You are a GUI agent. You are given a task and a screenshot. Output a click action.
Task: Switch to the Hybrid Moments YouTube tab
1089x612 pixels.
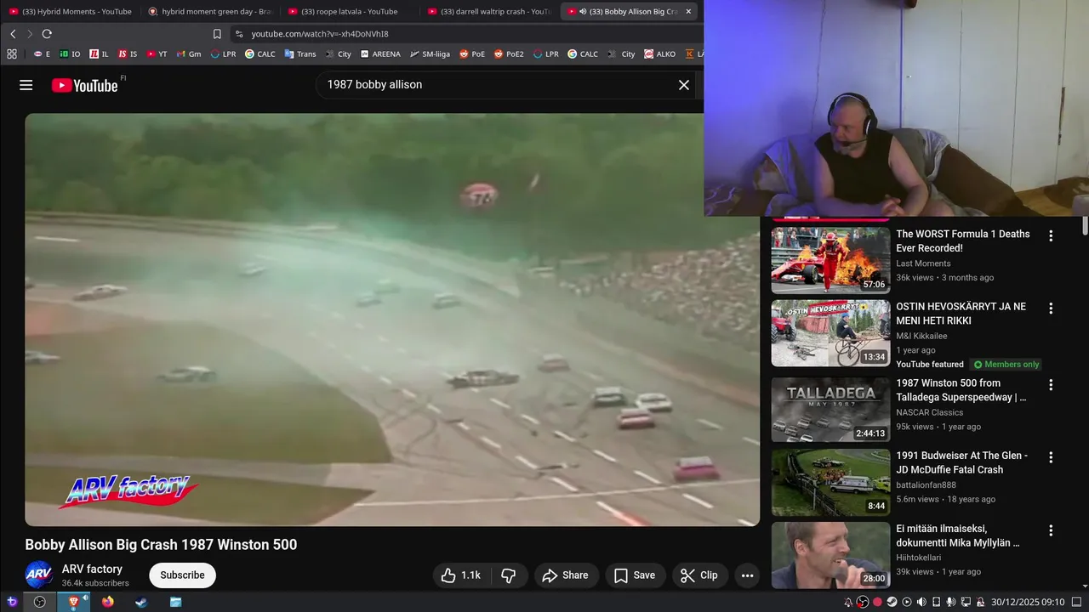click(x=70, y=11)
